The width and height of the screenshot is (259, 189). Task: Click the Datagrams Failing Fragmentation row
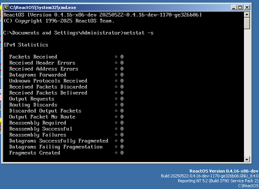pos(66,147)
